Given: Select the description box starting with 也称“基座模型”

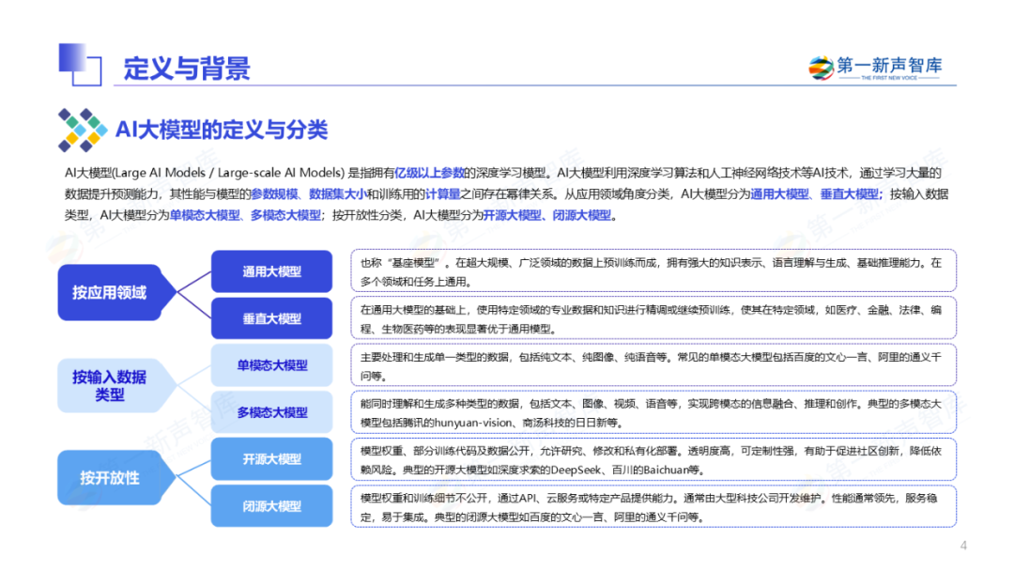Looking at the screenshot, I should 653,271.
